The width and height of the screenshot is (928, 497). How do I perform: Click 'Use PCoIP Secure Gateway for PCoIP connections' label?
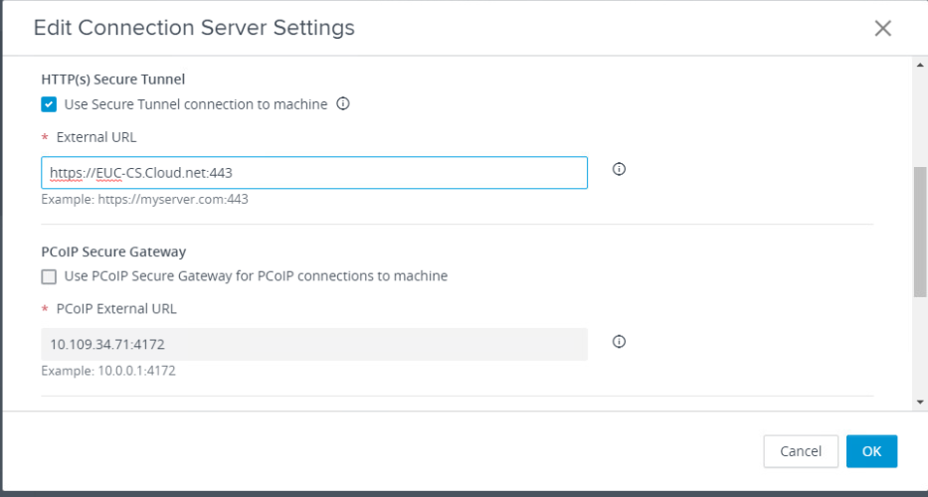[x=256, y=276]
